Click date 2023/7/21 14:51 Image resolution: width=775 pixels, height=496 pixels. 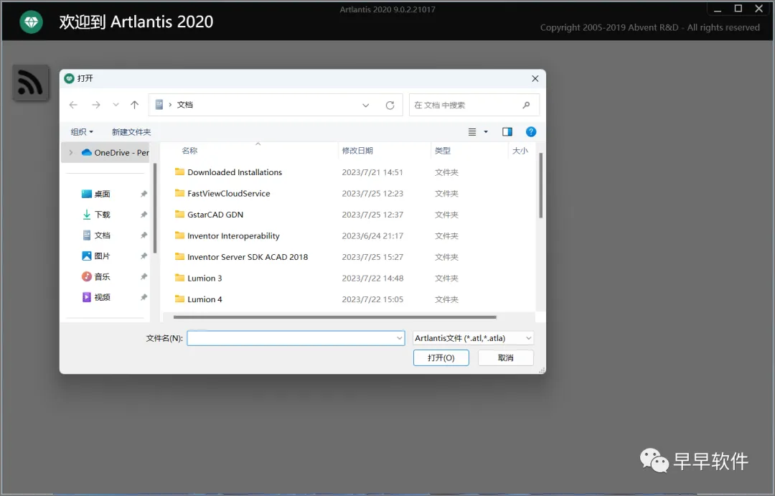372,172
